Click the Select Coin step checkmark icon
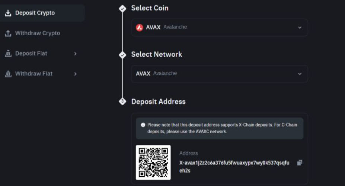The width and height of the screenshot is (345, 186). pyautogui.click(x=122, y=9)
